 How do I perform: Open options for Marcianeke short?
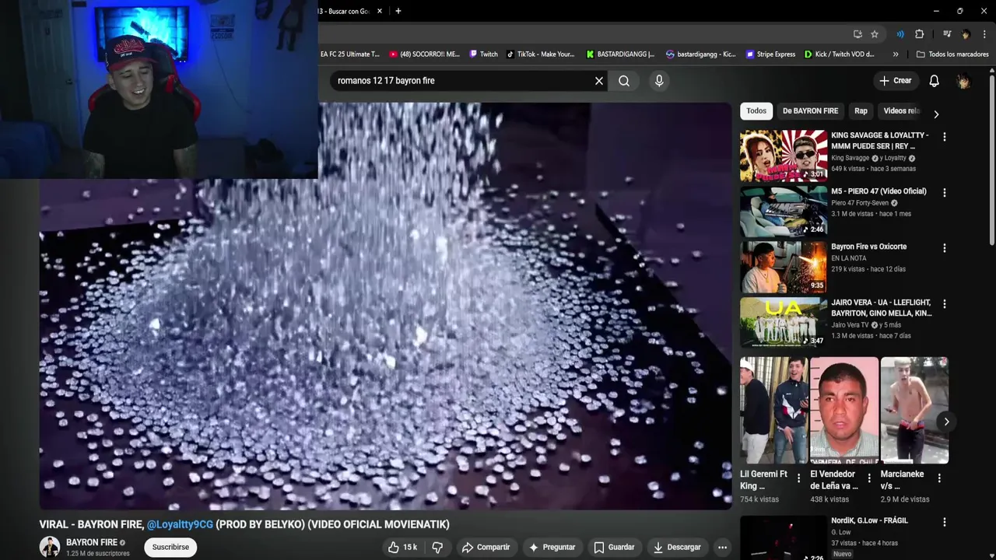(x=939, y=479)
